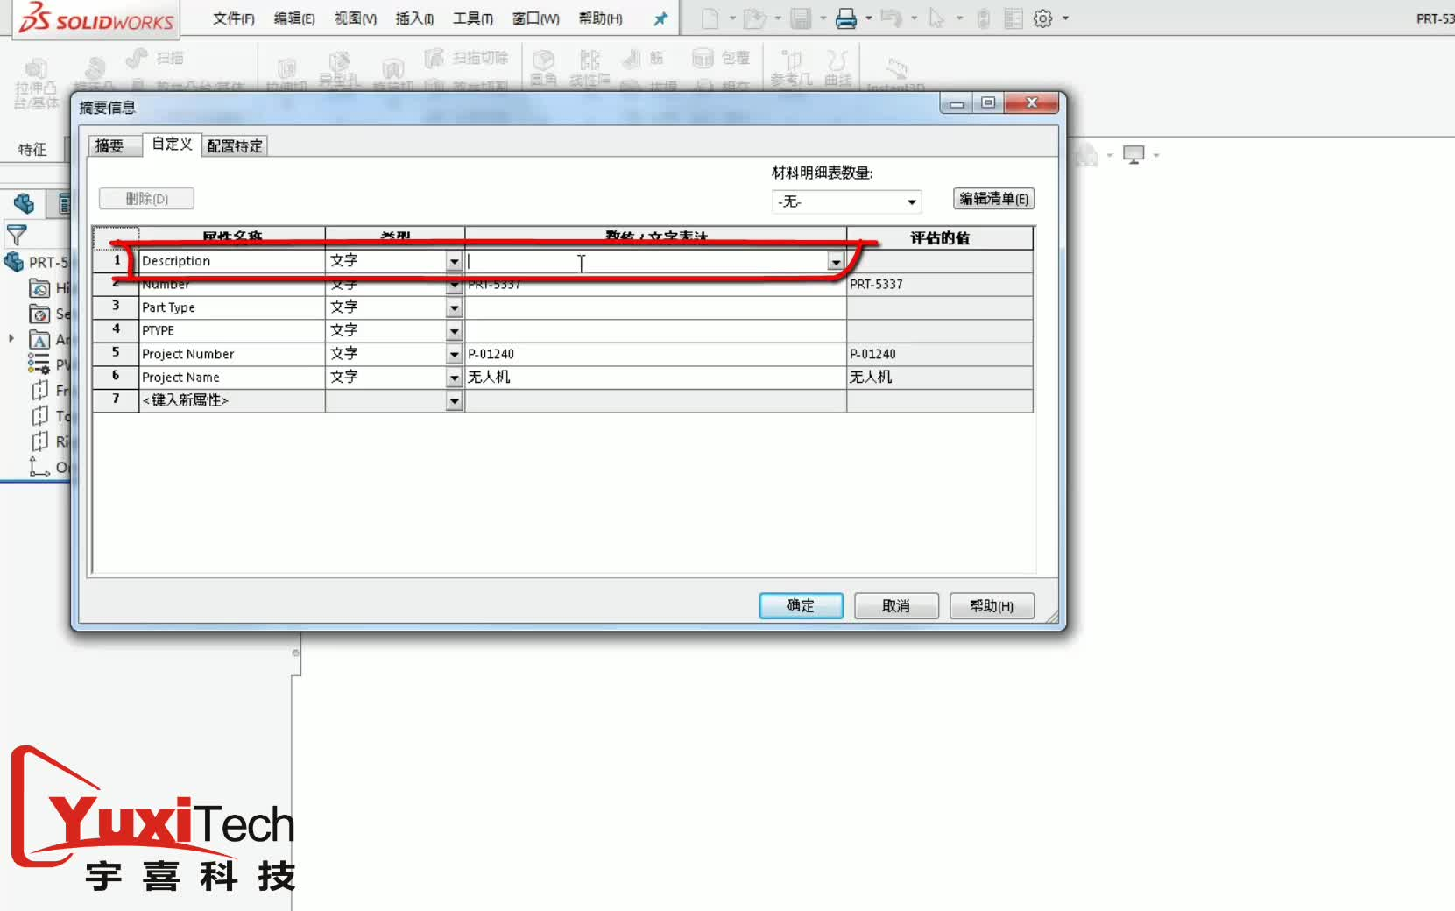Switch to the 配置特定 tab
Image resolution: width=1455 pixels, height=911 pixels.
235,146
